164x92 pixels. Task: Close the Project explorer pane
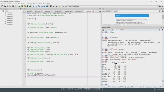22,9
